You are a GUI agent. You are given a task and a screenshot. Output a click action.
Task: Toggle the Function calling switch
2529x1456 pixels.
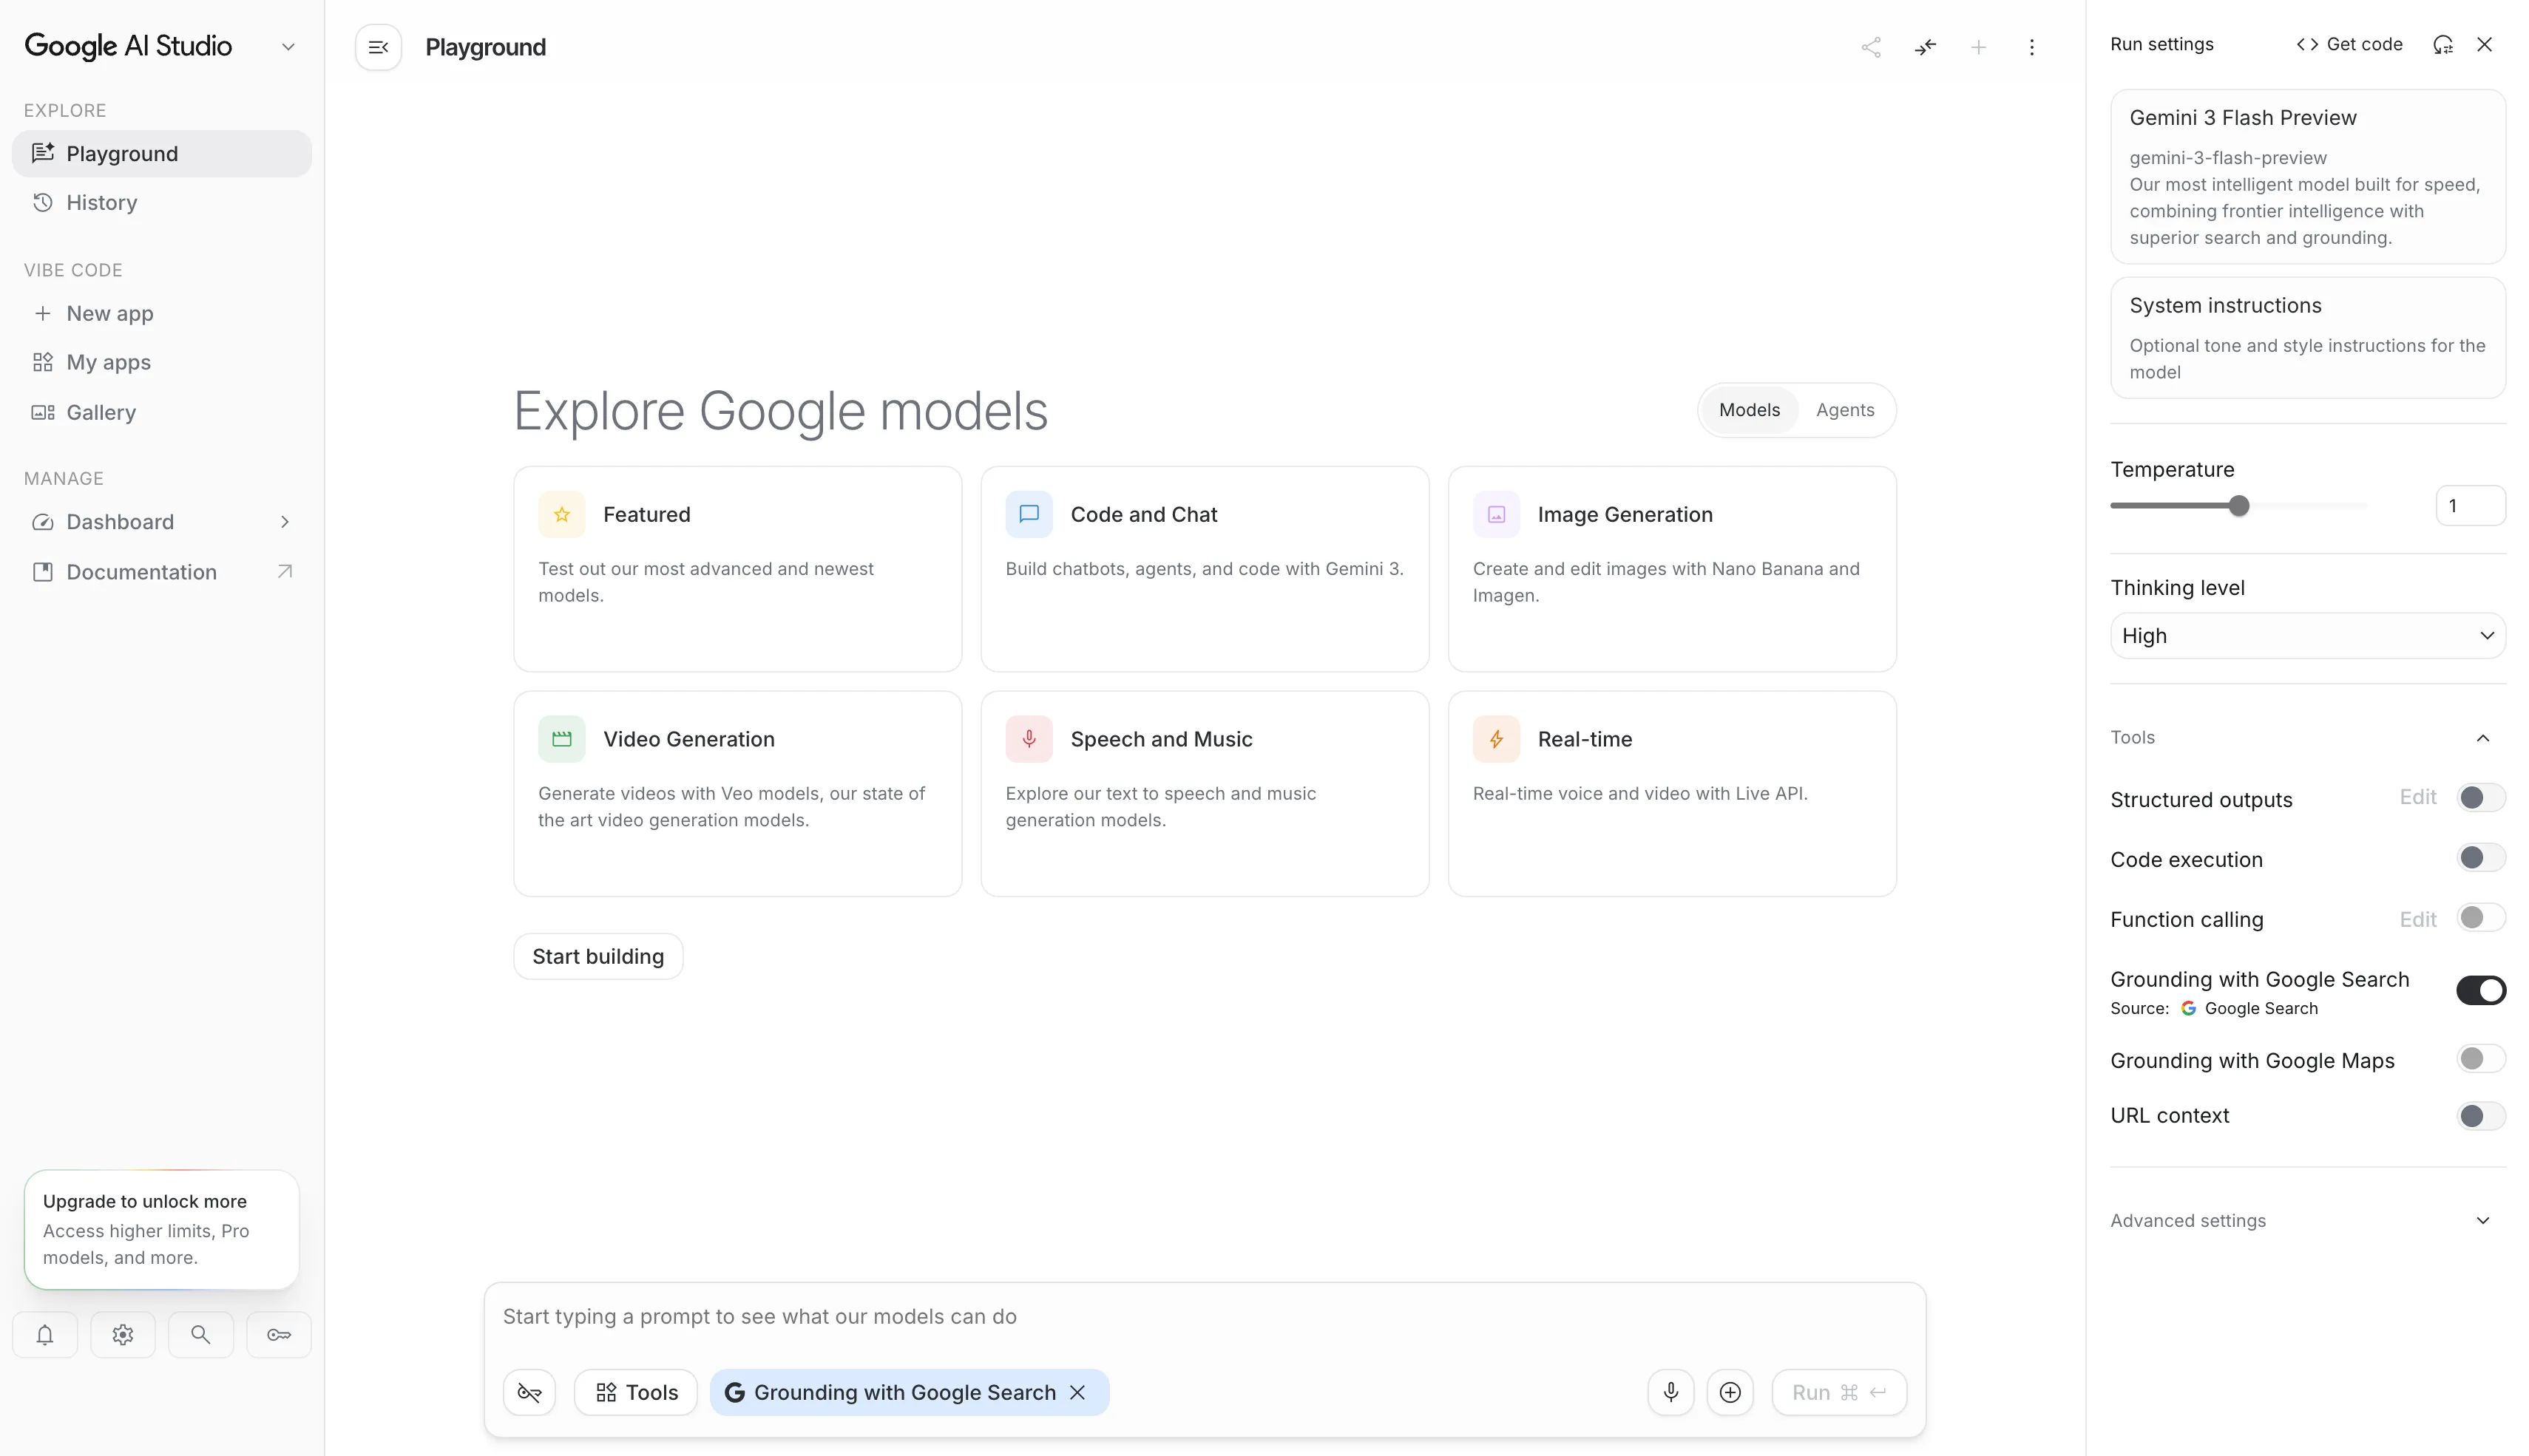(2481, 917)
